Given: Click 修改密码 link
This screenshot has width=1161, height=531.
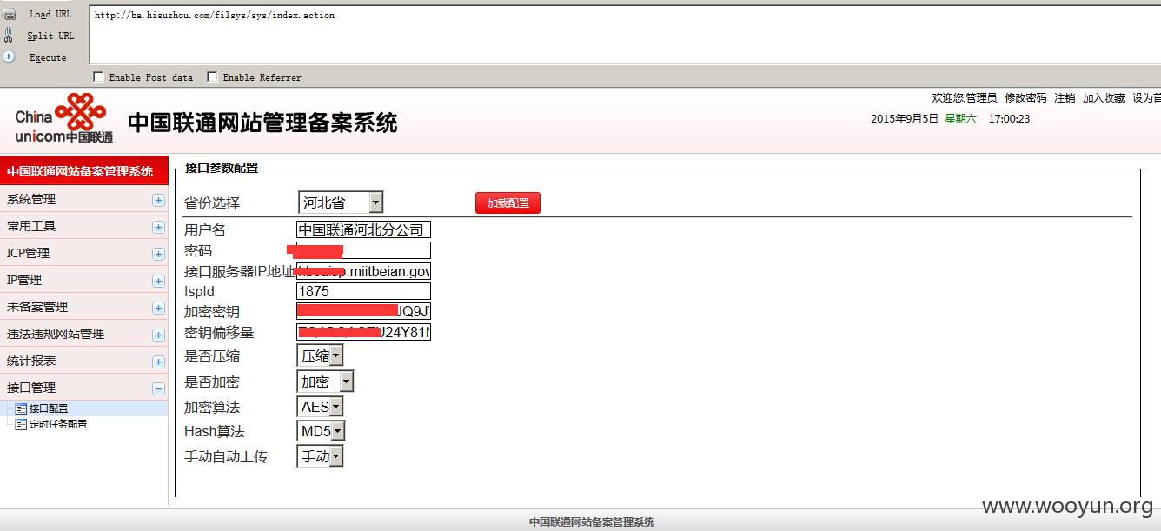Looking at the screenshot, I should point(1025,98).
